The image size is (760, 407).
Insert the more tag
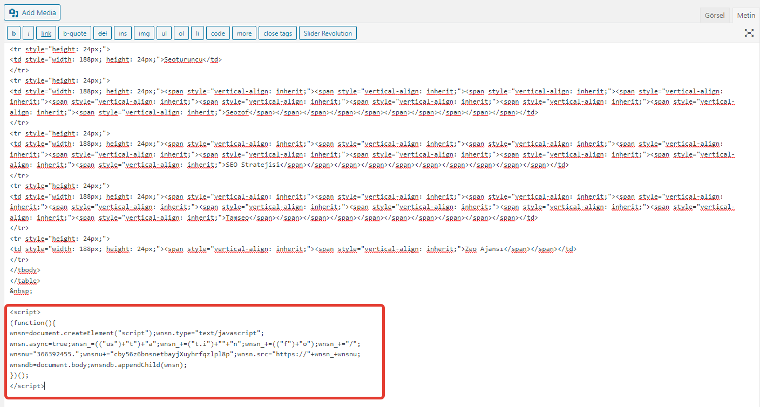pyautogui.click(x=245, y=33)
